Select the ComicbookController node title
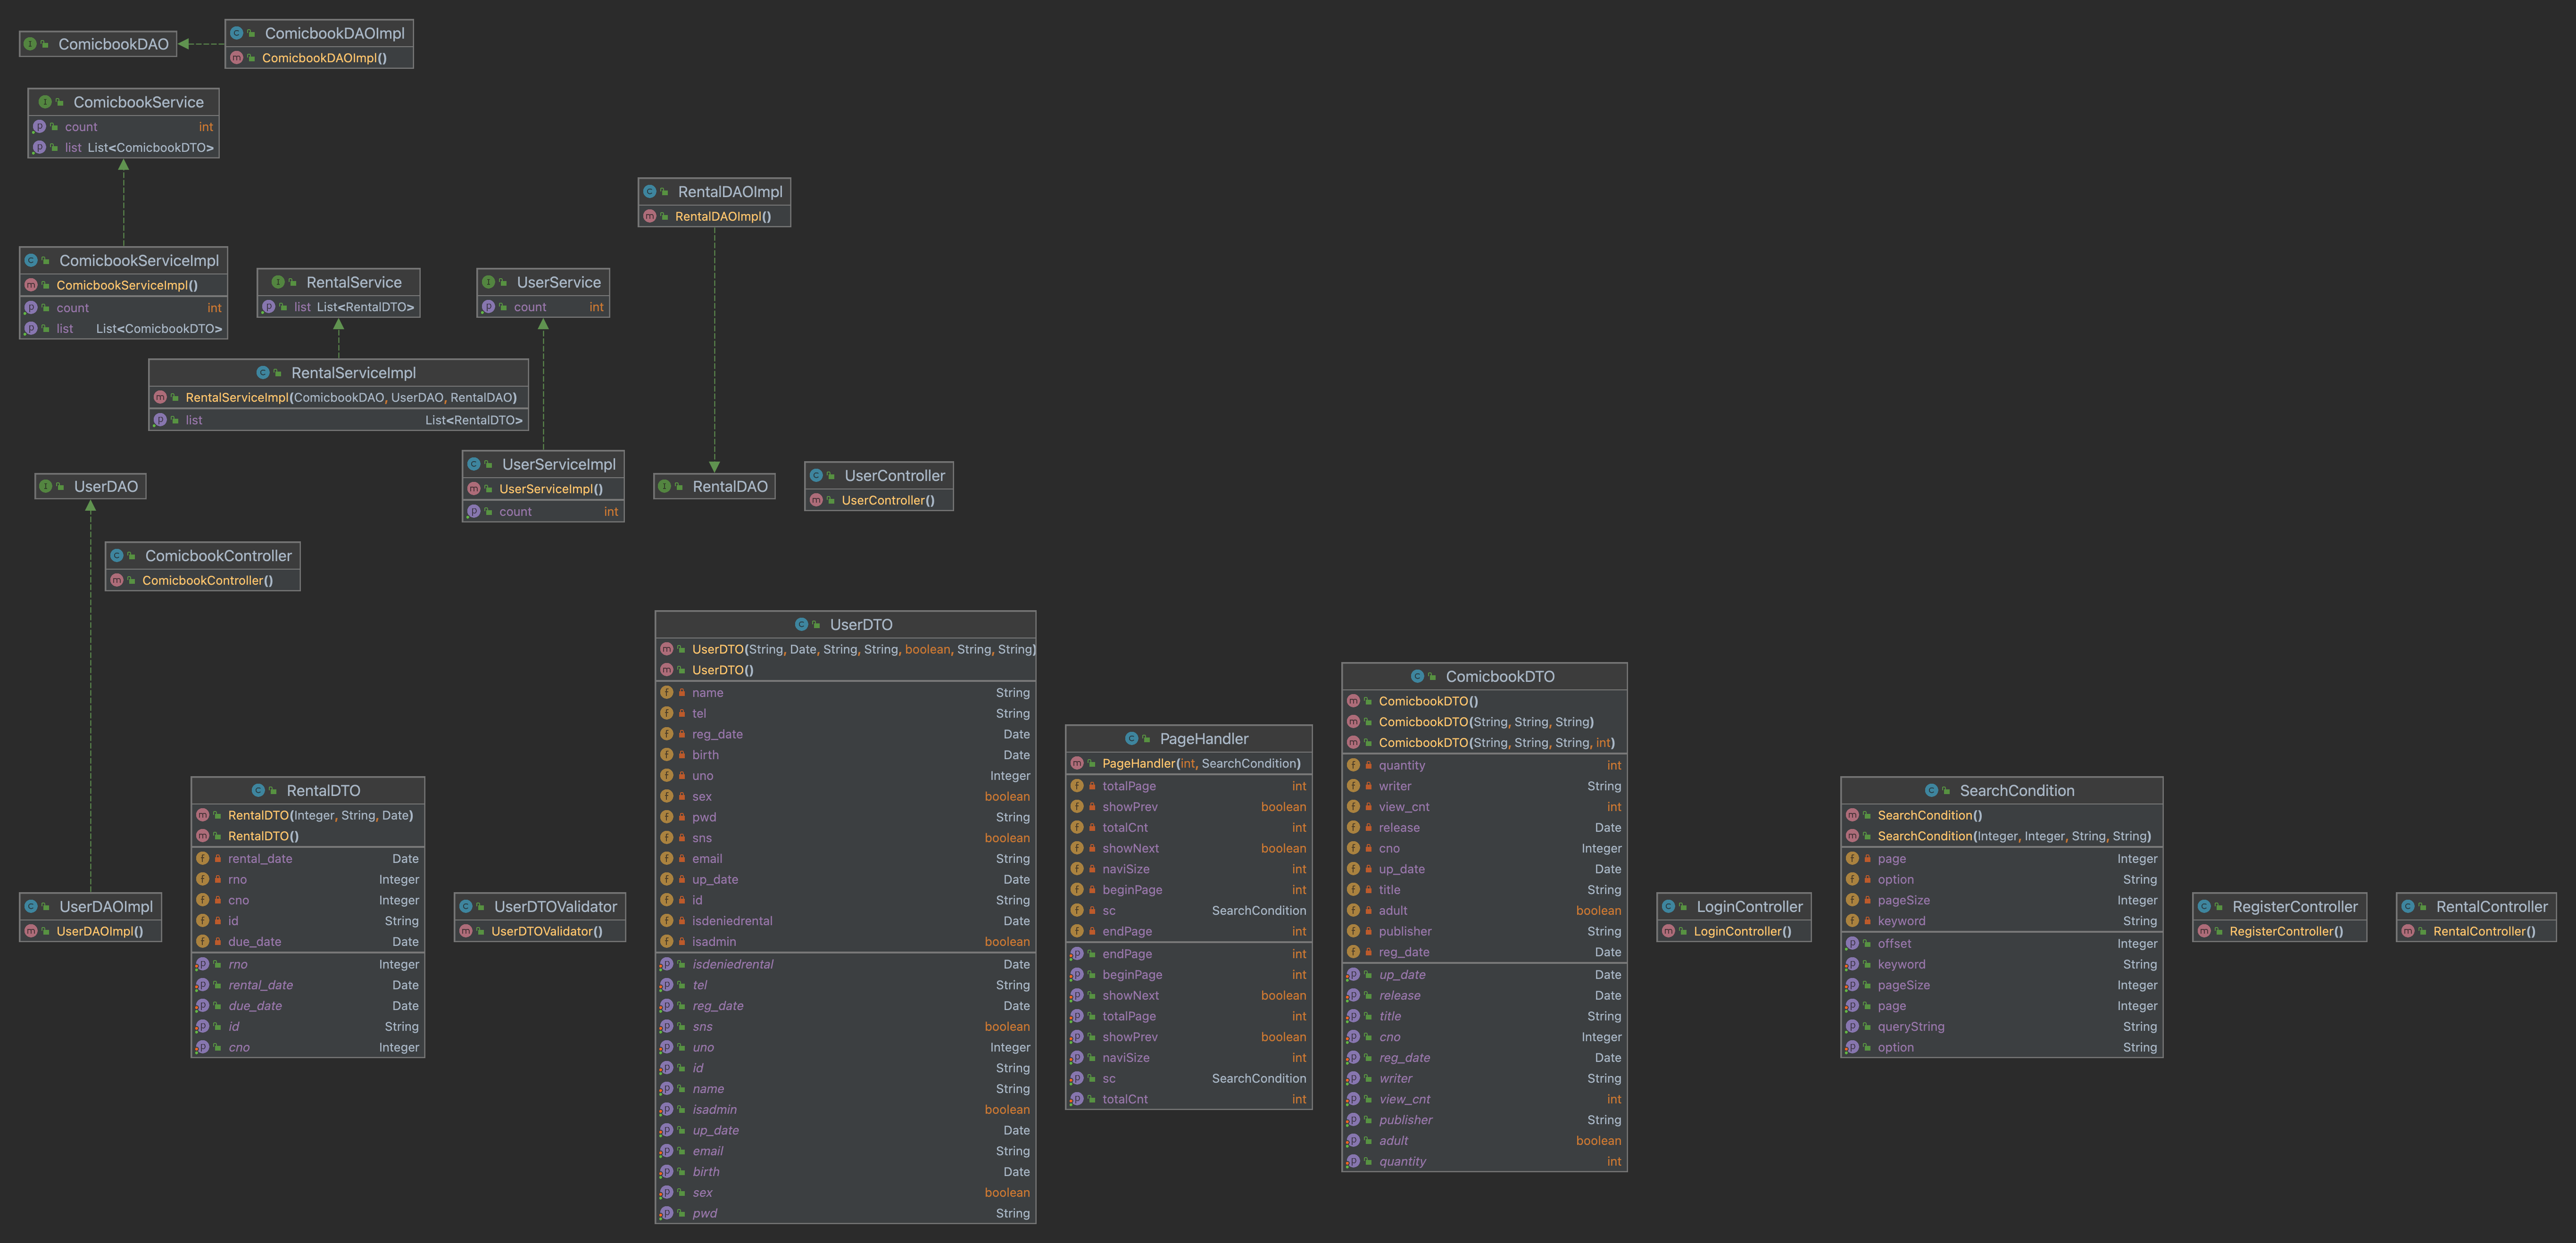The width and height of the screenshot is (2576, 1243). point(218,555)
